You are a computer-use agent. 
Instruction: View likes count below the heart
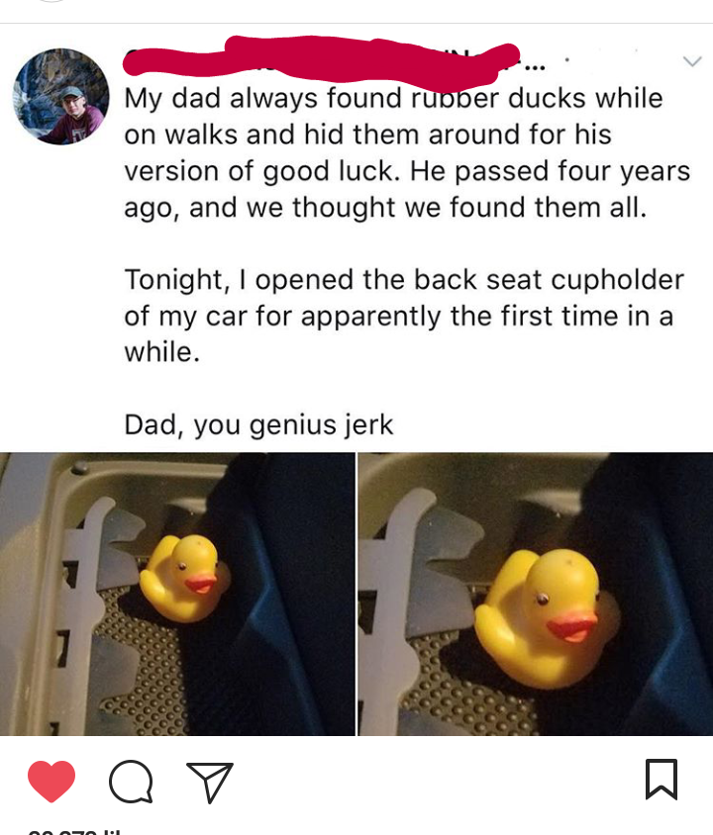pyautogui.click(x=74, y=831)
